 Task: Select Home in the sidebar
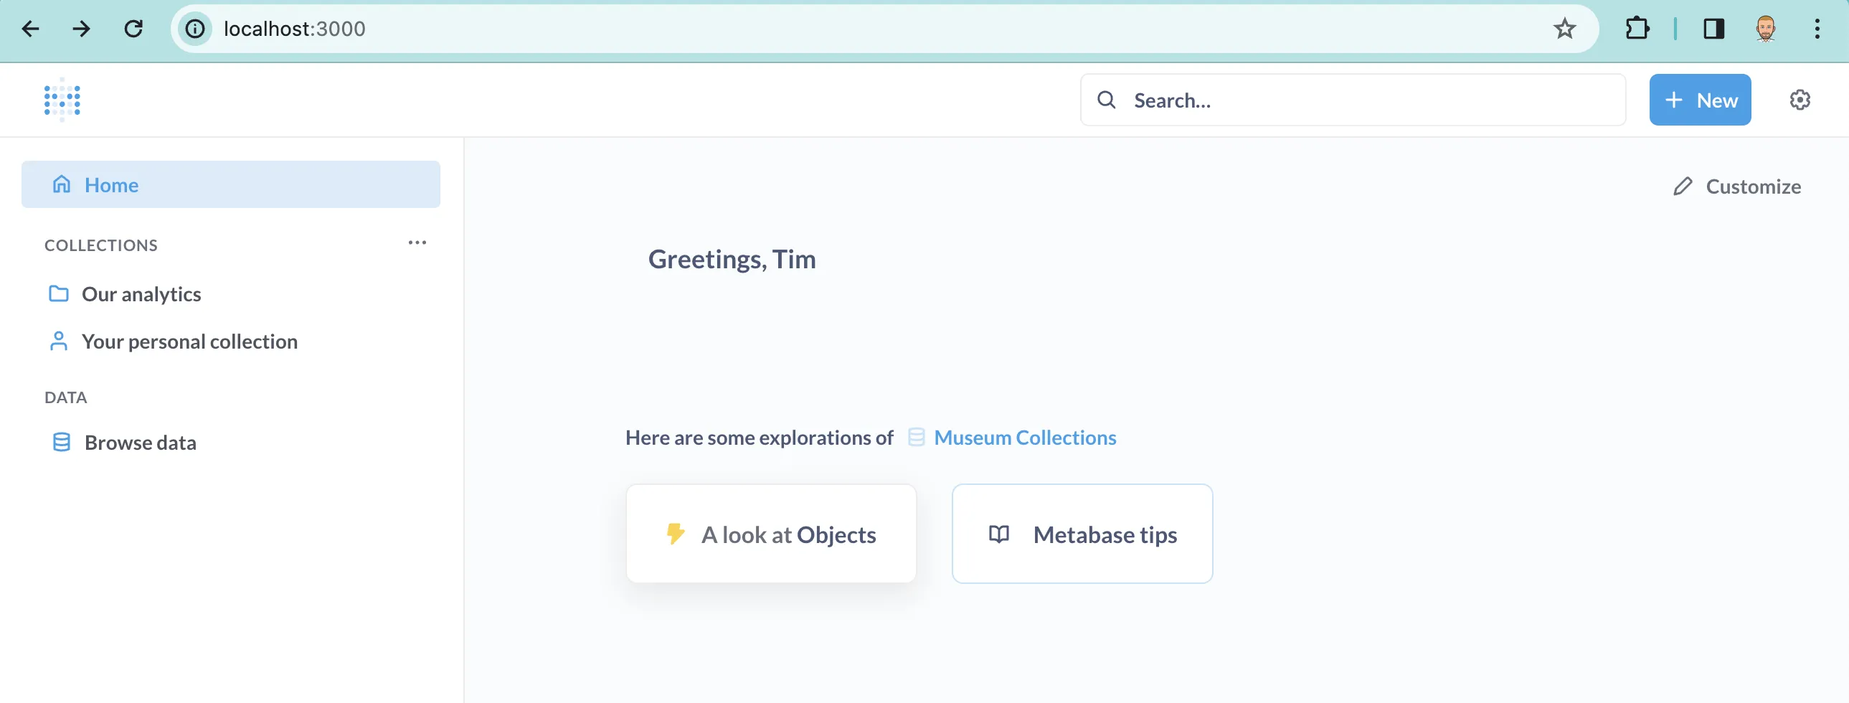[230, 184]
